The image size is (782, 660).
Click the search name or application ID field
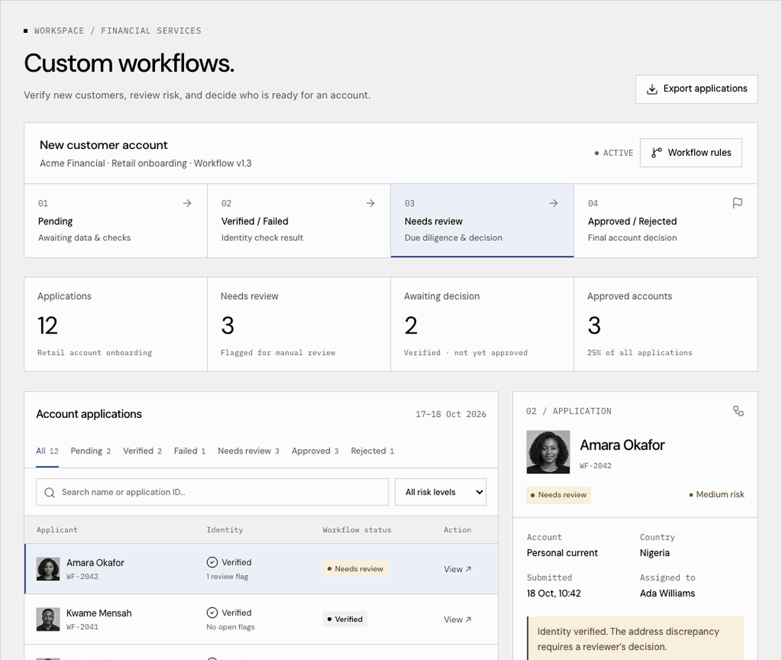(212, 492)
